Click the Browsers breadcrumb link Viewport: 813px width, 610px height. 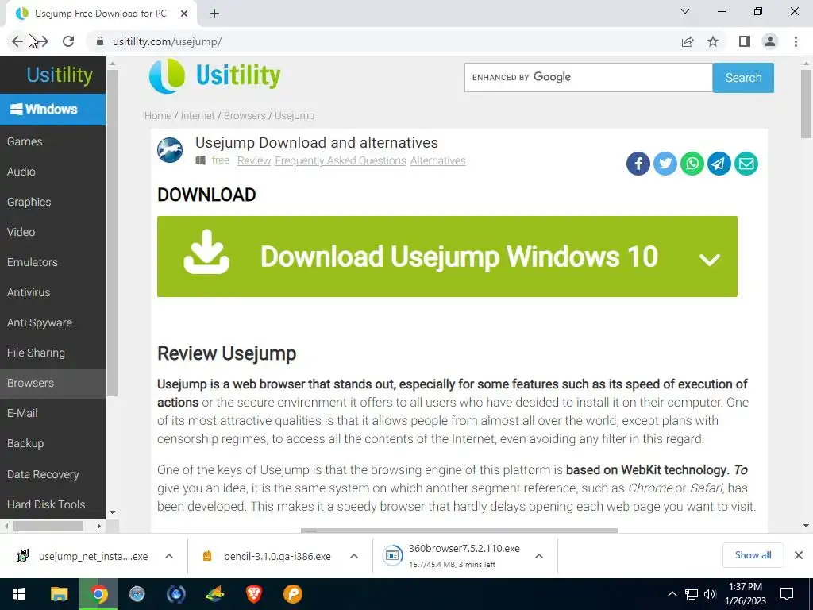[x=245, y=116]
